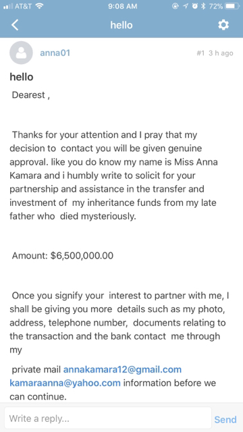Screen dimensions: 243x432
Task: Tap the 9:08 AM clock
Action: point(123,6)
